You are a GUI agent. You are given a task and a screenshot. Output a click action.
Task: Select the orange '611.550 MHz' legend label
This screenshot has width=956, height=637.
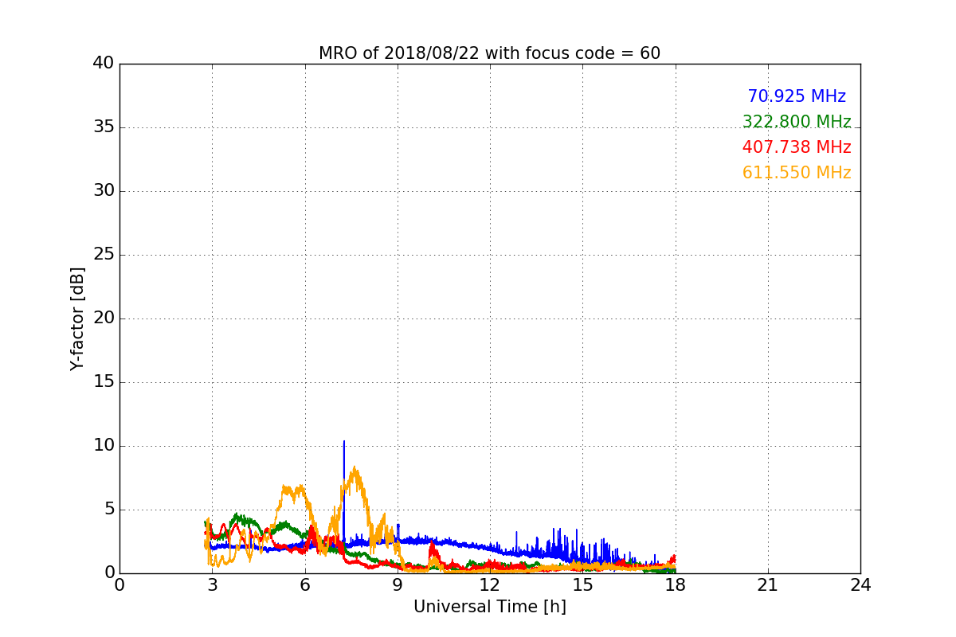click(797, 173)
